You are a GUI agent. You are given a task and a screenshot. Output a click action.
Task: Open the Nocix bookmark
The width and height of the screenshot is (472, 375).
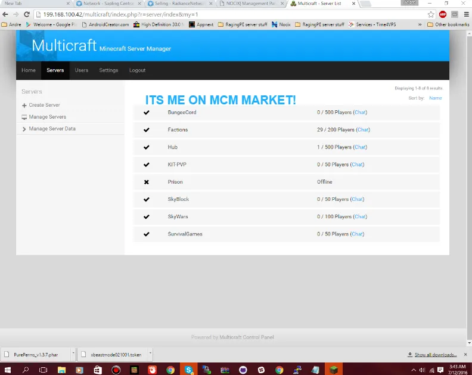pyautogui.click(x=281, y=24)
